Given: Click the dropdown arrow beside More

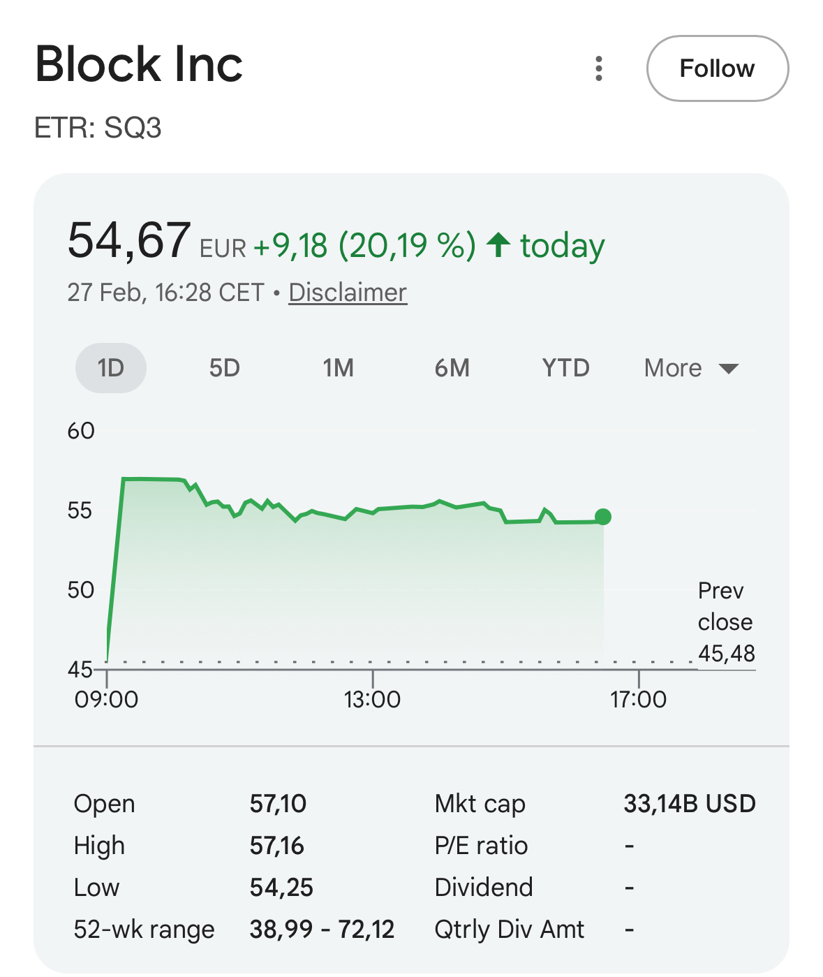Looking at the screenshot, I should (x=729, y=369).
